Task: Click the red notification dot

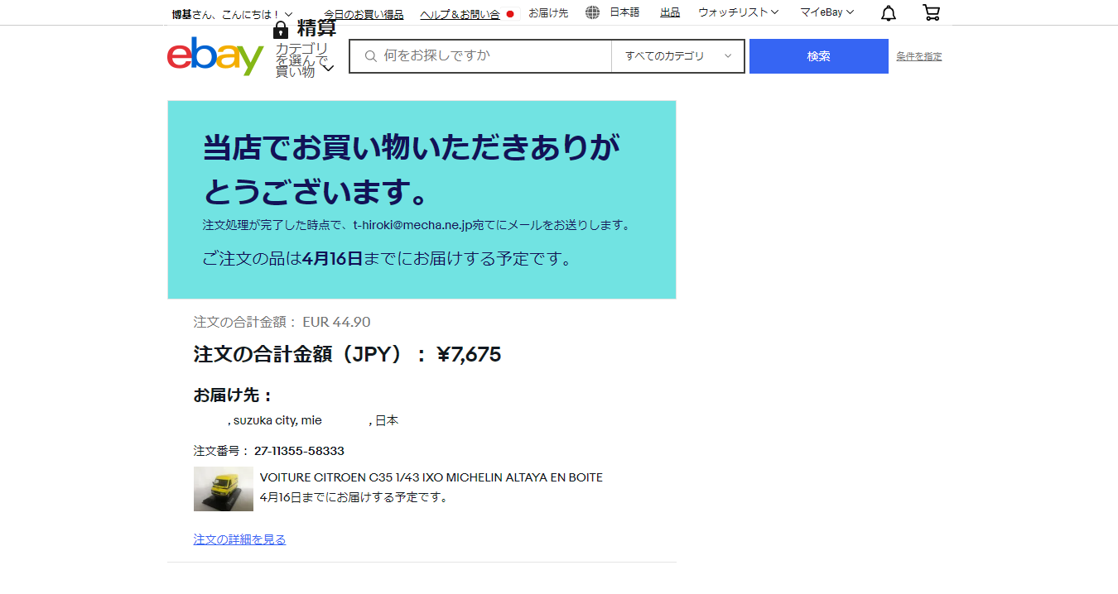Action: tap(510, 14)
